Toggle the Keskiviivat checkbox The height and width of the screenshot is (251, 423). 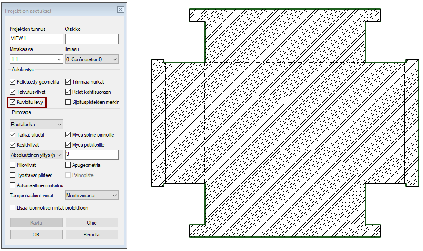[x=13, y=145]
